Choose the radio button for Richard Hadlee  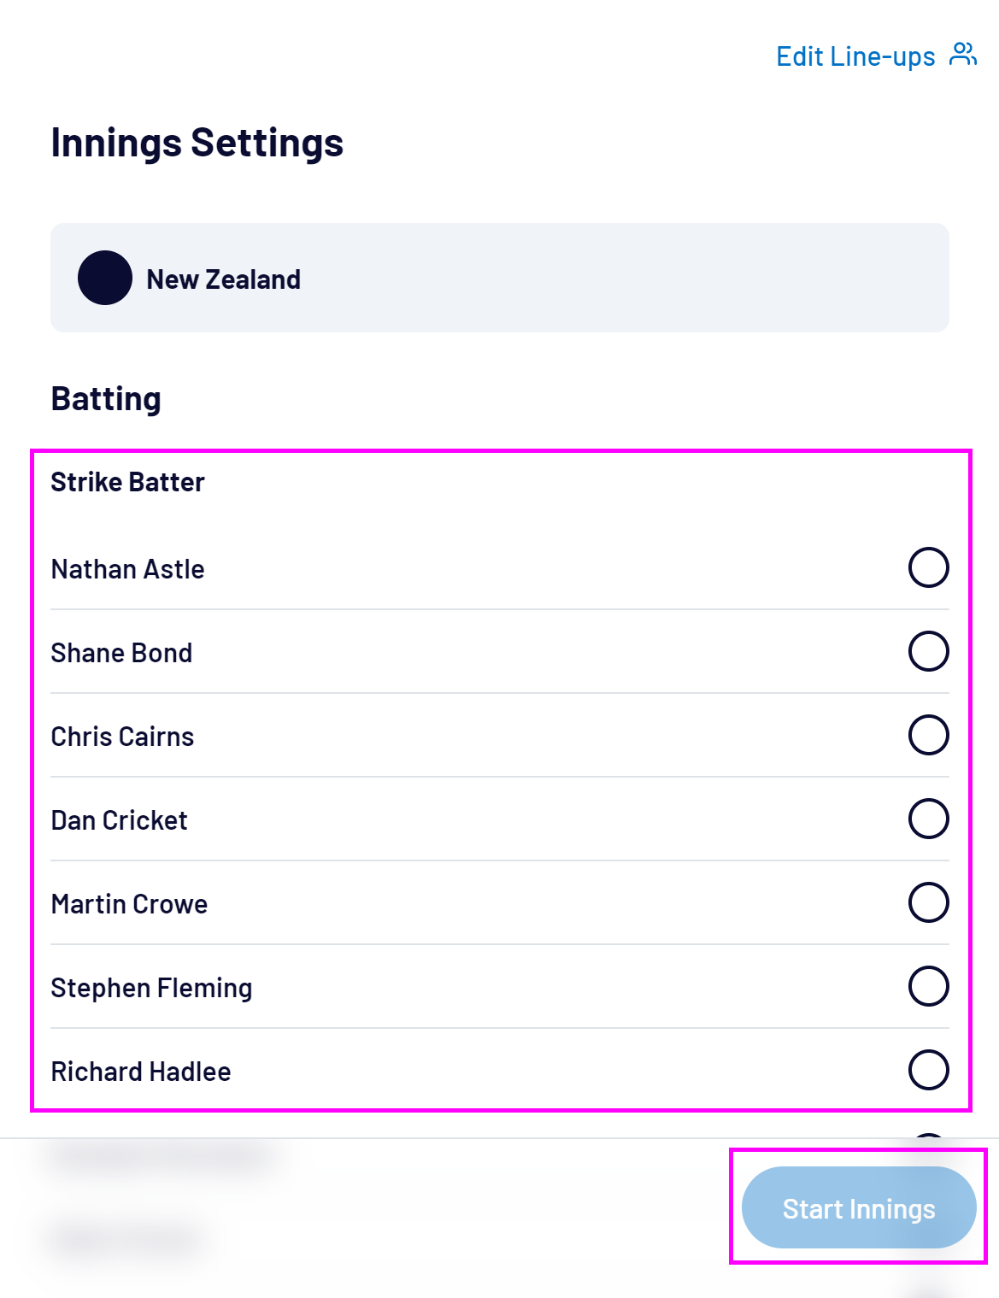pos(928,1070)
